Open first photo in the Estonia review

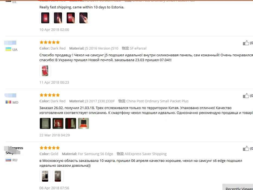tap(45, 18)
